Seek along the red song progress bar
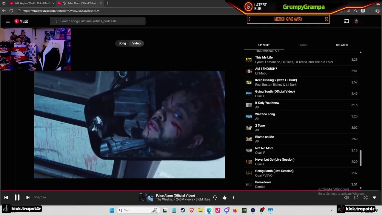 point(191,191)
